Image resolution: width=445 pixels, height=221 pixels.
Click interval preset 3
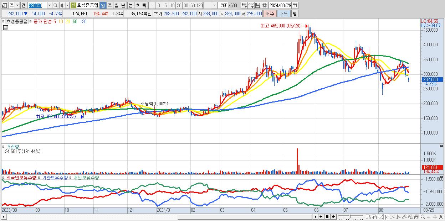159,5
